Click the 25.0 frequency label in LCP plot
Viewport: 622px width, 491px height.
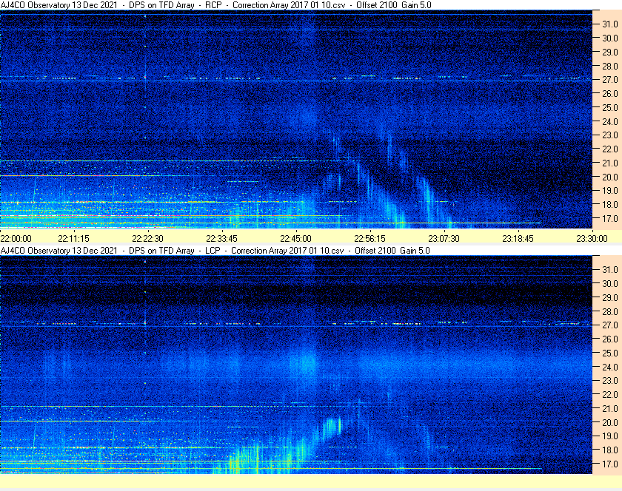coord(610,353)
